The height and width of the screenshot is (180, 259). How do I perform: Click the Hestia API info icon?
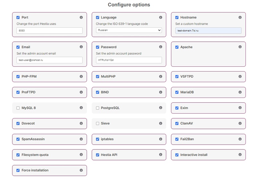160,155
